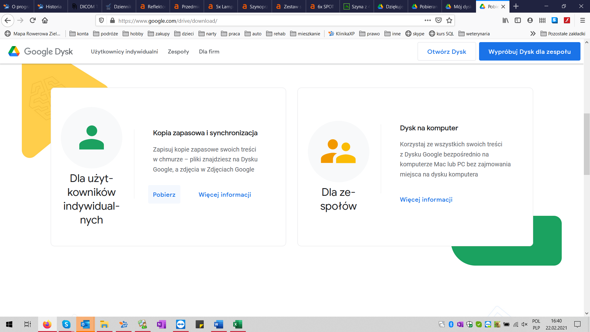Click the Bluetooth tray icon
Screen dimensions: 590x332
click(451, 324)
